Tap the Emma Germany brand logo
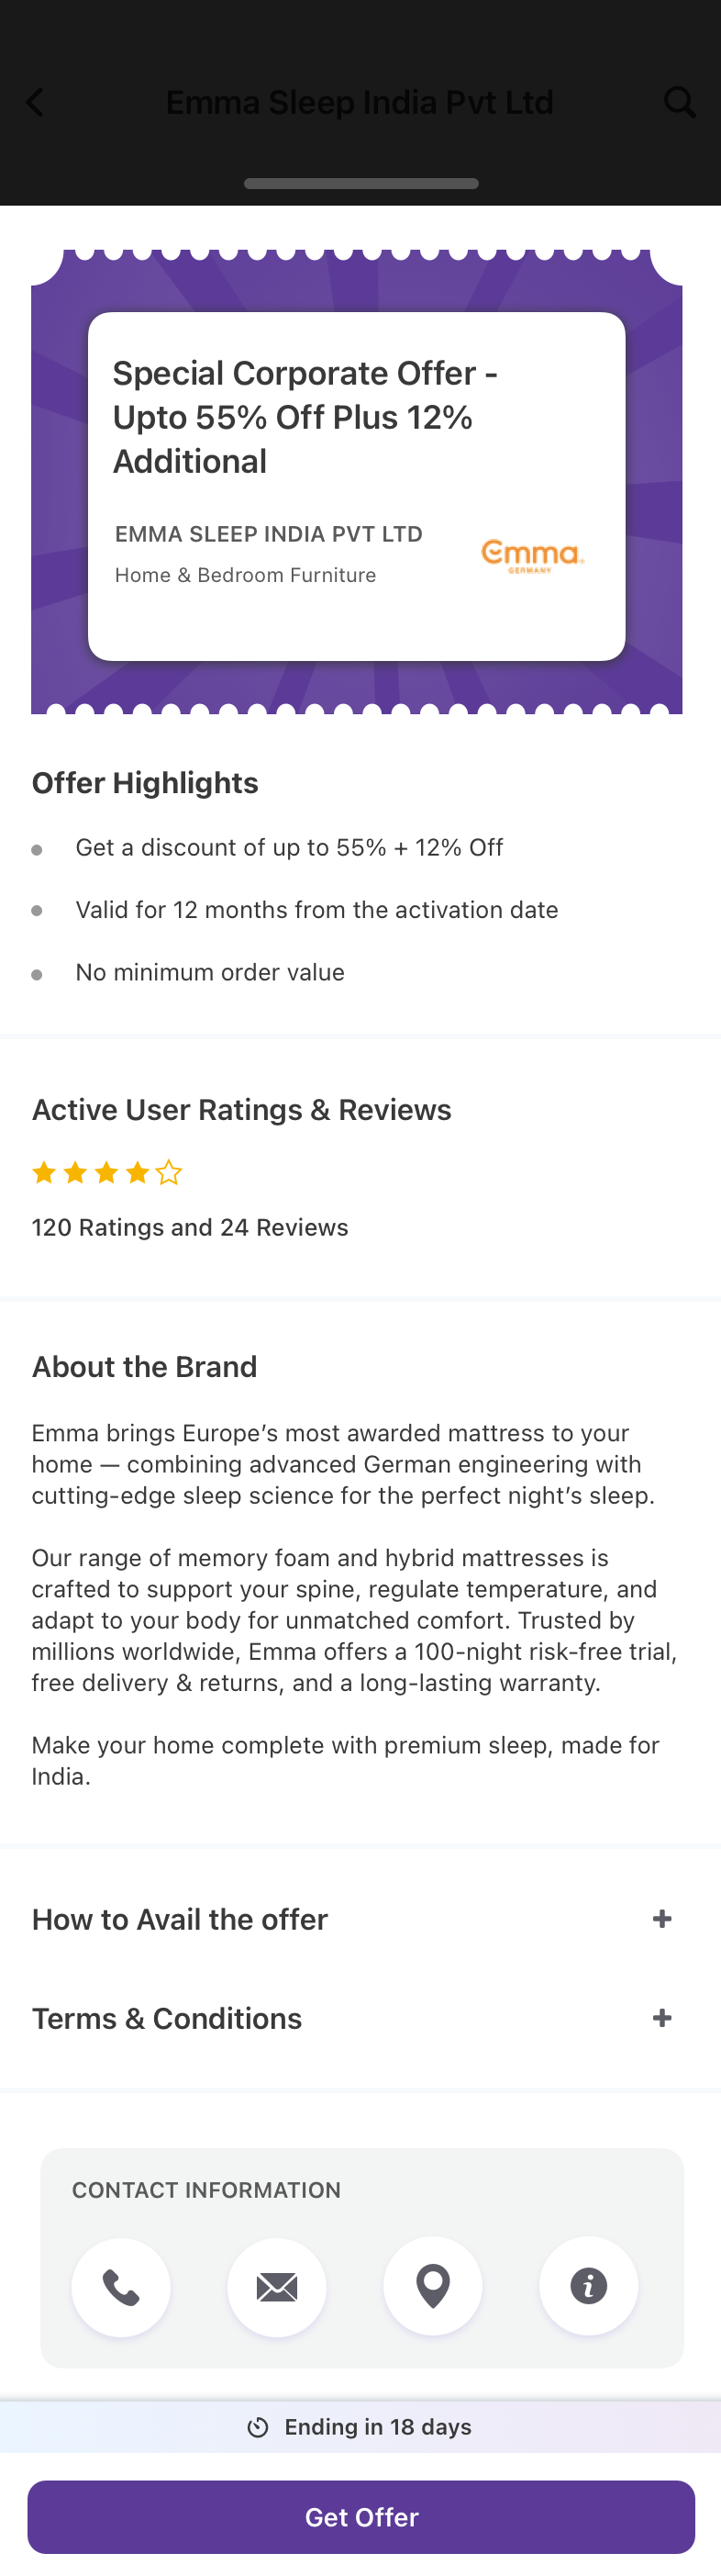Viewport: 721px width, 2576px height. pos(532,556)
